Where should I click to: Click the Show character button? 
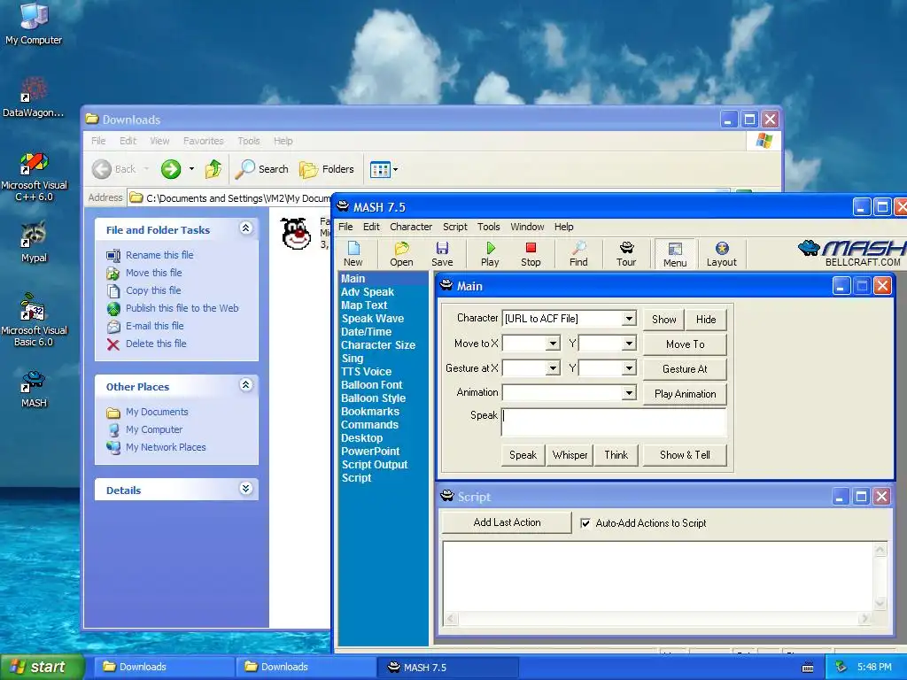point(663,319)
